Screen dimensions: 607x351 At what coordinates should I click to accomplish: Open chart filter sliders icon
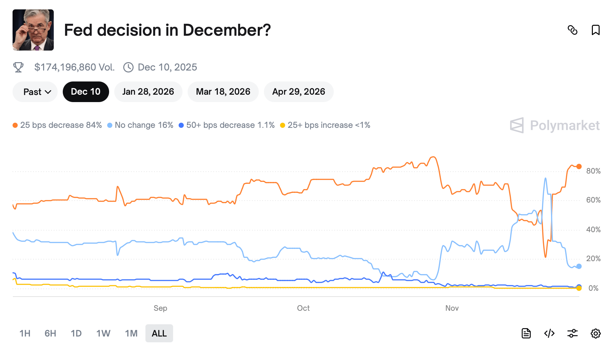coord(572,333)
